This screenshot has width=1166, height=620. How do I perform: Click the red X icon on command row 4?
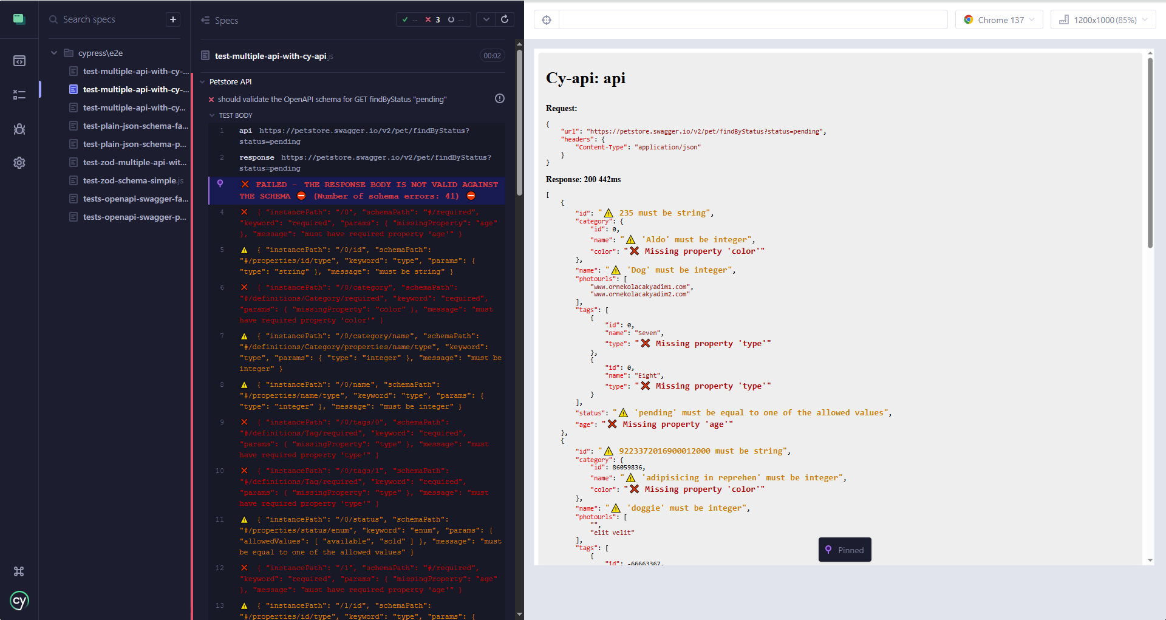click(244, 212)
